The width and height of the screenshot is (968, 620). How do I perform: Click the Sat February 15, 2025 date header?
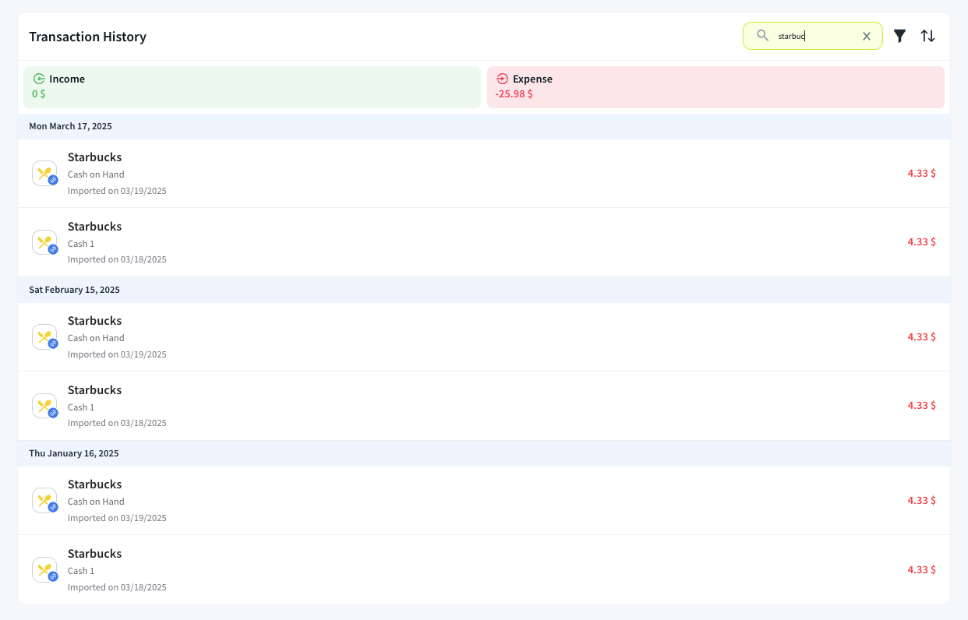point(484,290)
